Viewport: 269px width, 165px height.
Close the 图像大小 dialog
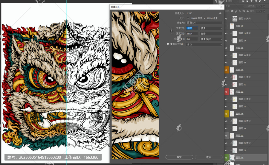click(x=221, y=7)
